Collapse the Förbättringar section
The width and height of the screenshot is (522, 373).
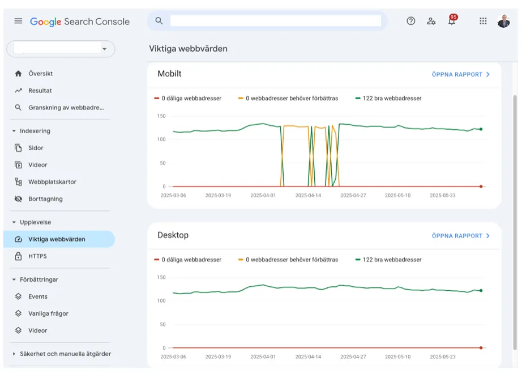coord(14,279)
